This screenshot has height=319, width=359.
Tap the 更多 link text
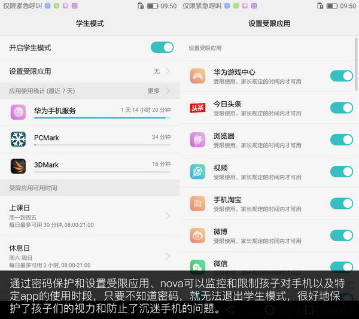154,91
